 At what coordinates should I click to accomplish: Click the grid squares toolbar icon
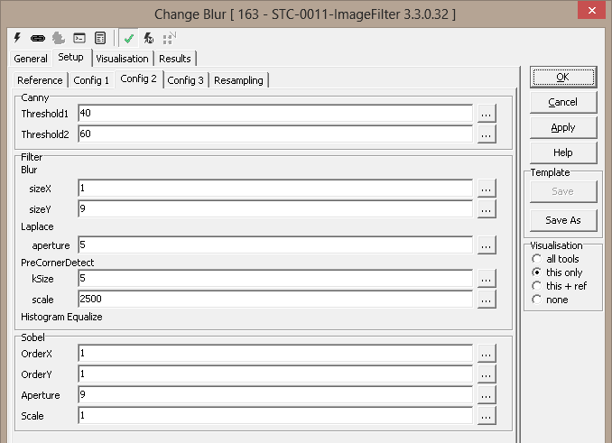pos(168,38)
